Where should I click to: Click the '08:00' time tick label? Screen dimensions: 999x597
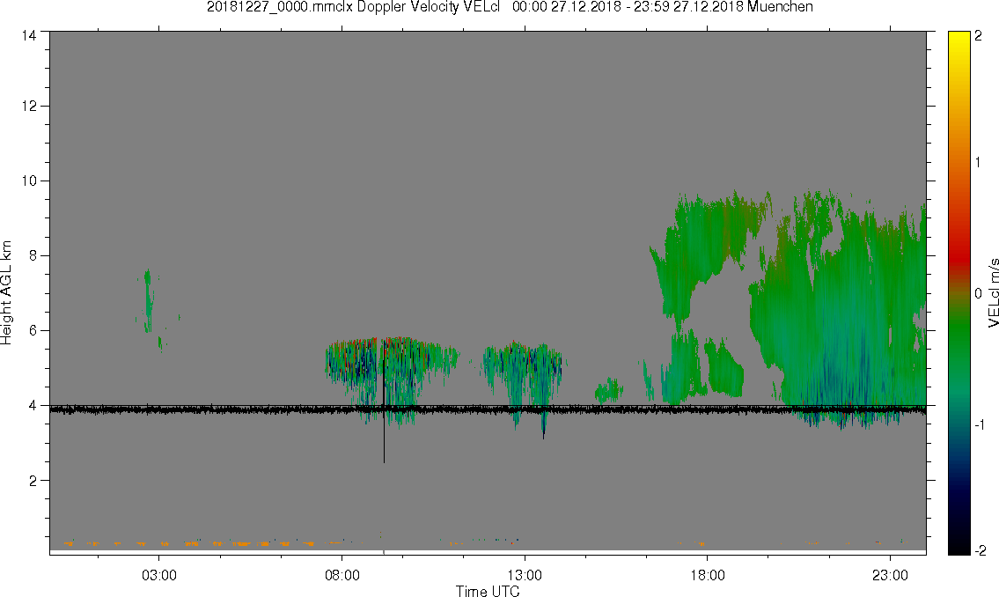[x=342, y=575]
